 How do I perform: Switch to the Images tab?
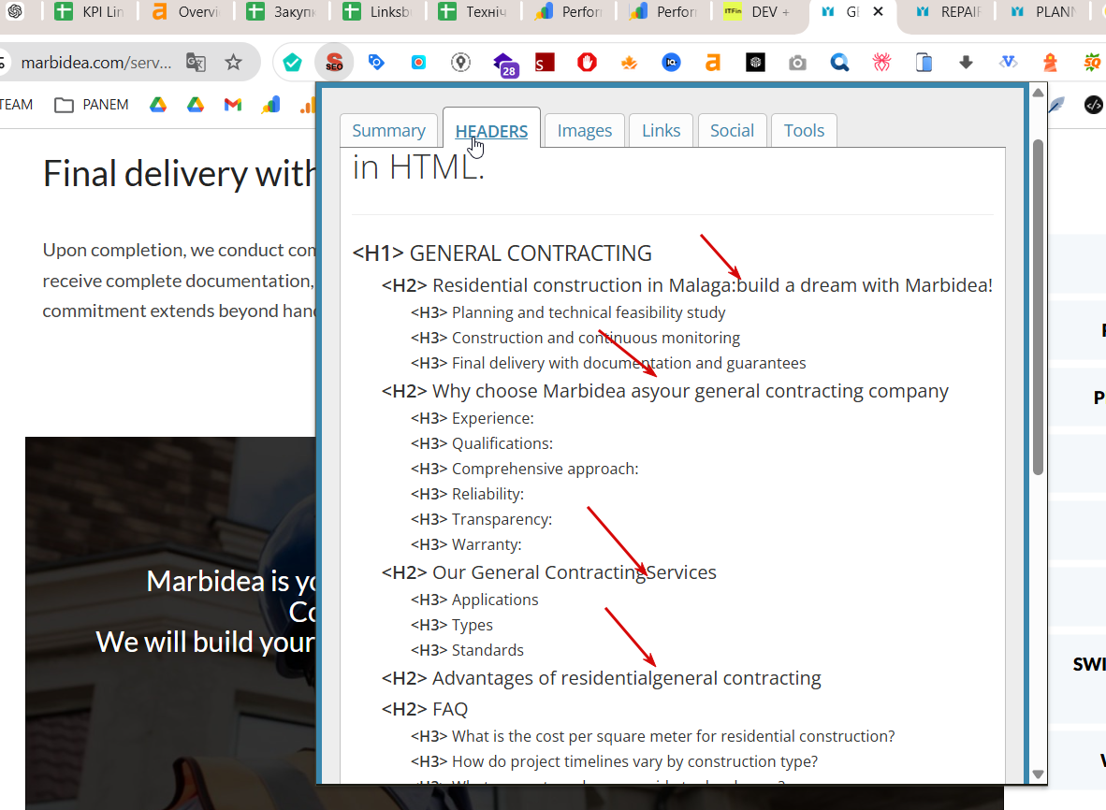[x=585, y=130]
